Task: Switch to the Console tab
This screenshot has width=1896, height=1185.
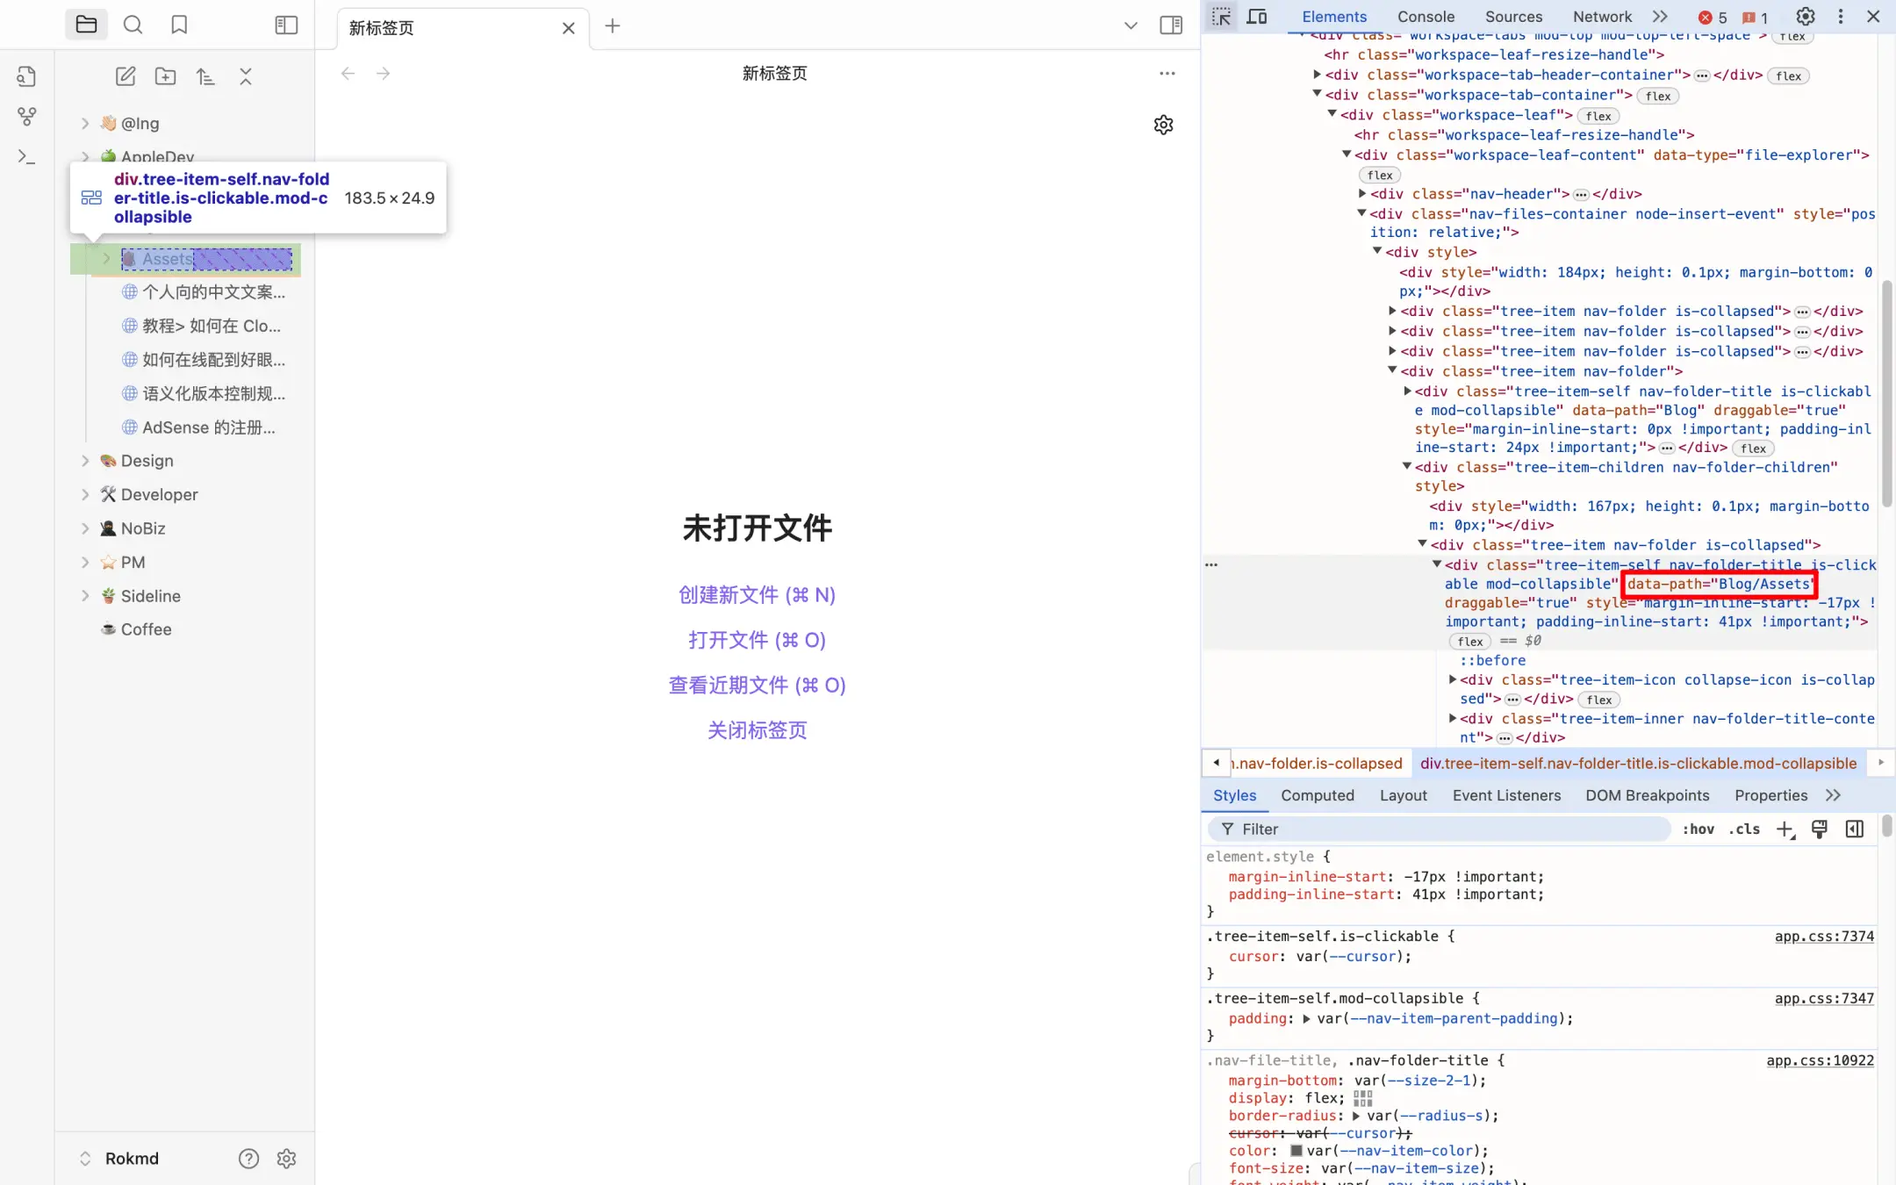Action: tap(1426, 17)
